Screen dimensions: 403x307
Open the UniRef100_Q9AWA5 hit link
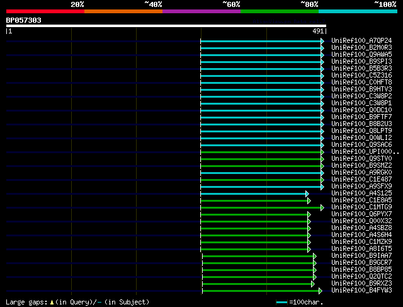tap(361, 55)
